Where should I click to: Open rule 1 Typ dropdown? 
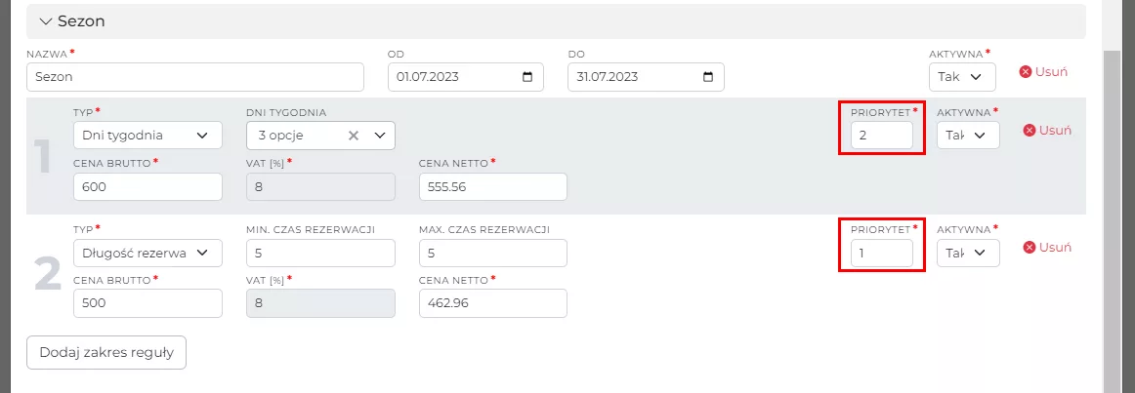pos(147,136)
